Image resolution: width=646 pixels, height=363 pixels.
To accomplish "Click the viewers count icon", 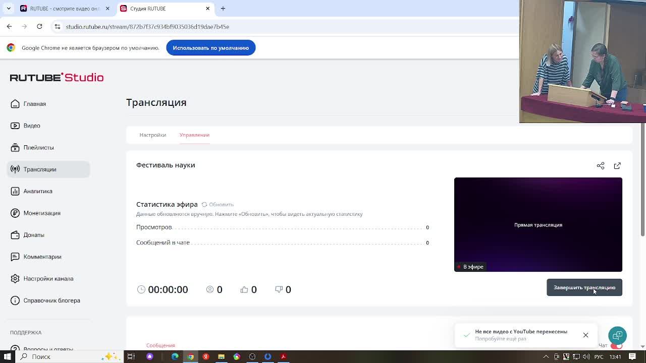I will pyautogui.click(x=210, y=289).
